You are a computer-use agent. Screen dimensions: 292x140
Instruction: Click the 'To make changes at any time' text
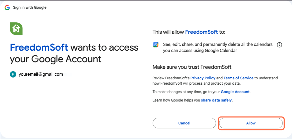pos(186,92)
